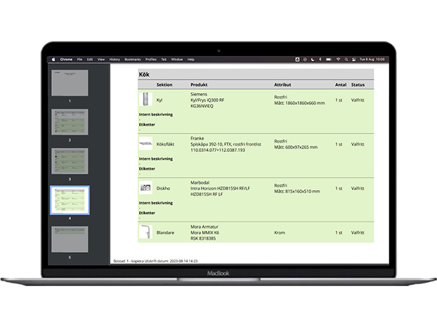Click the sink image in Diskho row
The image size is (437, 327).
145,188
